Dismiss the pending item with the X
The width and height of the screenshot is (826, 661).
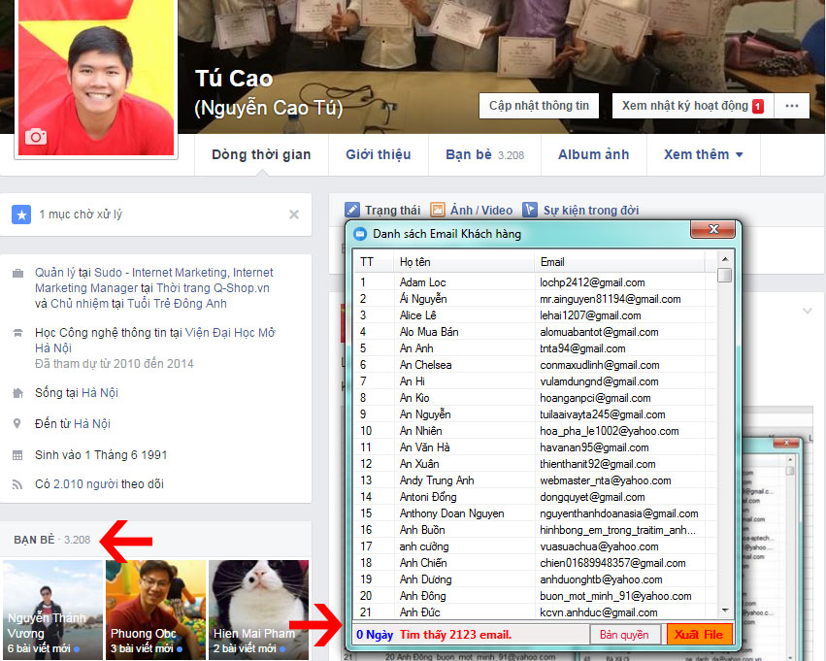(294, 215)
